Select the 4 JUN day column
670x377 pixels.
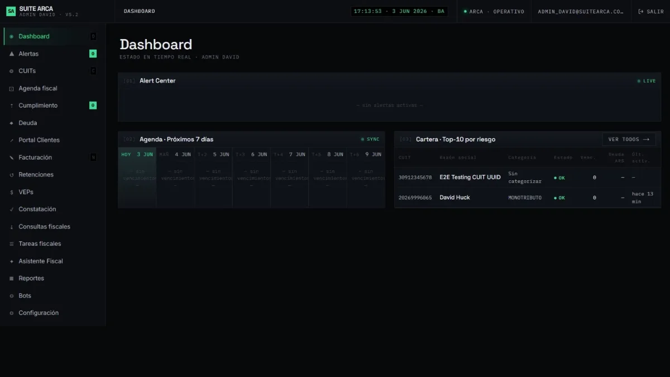coord(175,178)
